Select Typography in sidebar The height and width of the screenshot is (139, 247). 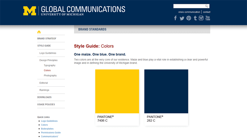click(x=50, y=65)
